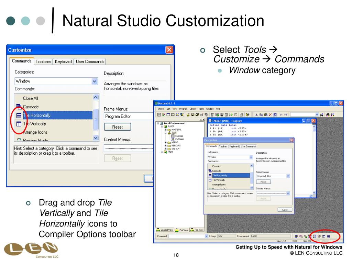Switch to Toolbars tab in large Customize dialog
Viewport: 352px width, 264px height.
(43, 62)
